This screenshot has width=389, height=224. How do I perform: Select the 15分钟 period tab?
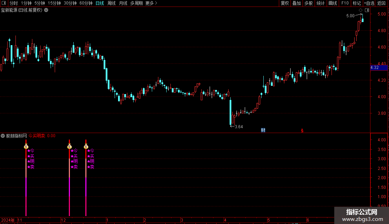54,3
